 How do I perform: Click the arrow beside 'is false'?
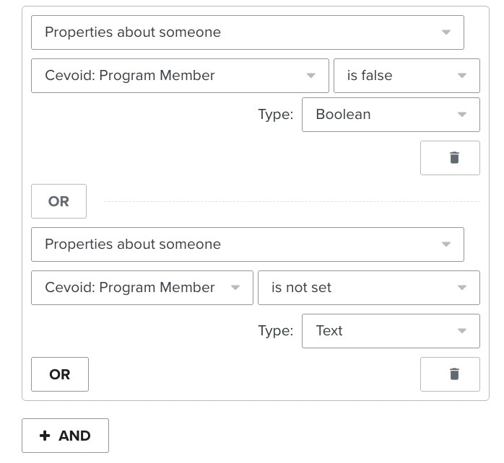coord(462,76)
